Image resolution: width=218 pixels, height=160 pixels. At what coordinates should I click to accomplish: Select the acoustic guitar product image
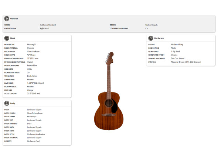109,91
